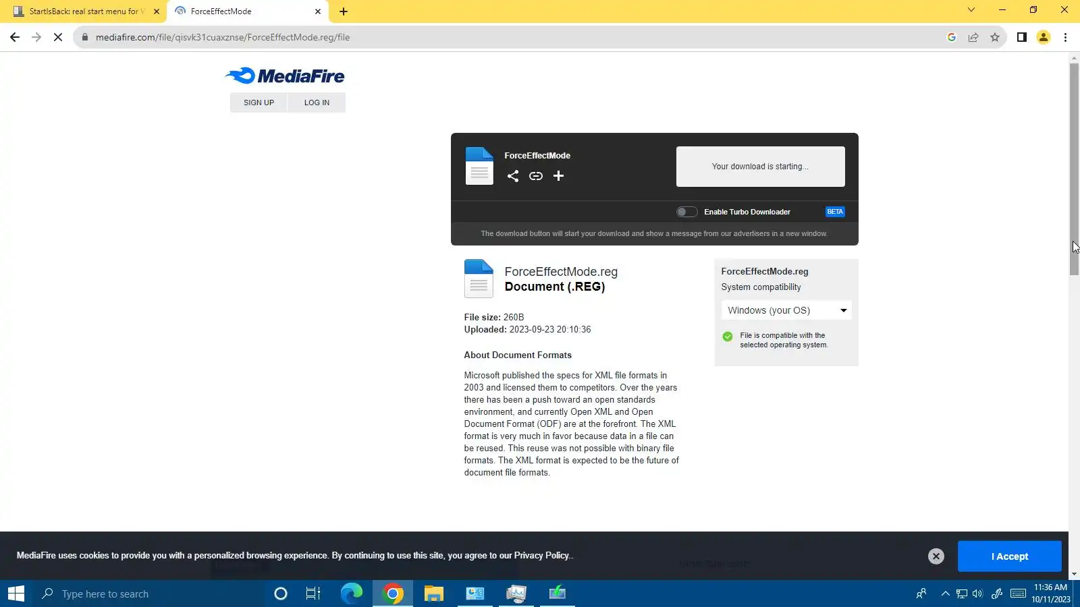Click the page vertical scrollbar thumb

pos(1074,169)
